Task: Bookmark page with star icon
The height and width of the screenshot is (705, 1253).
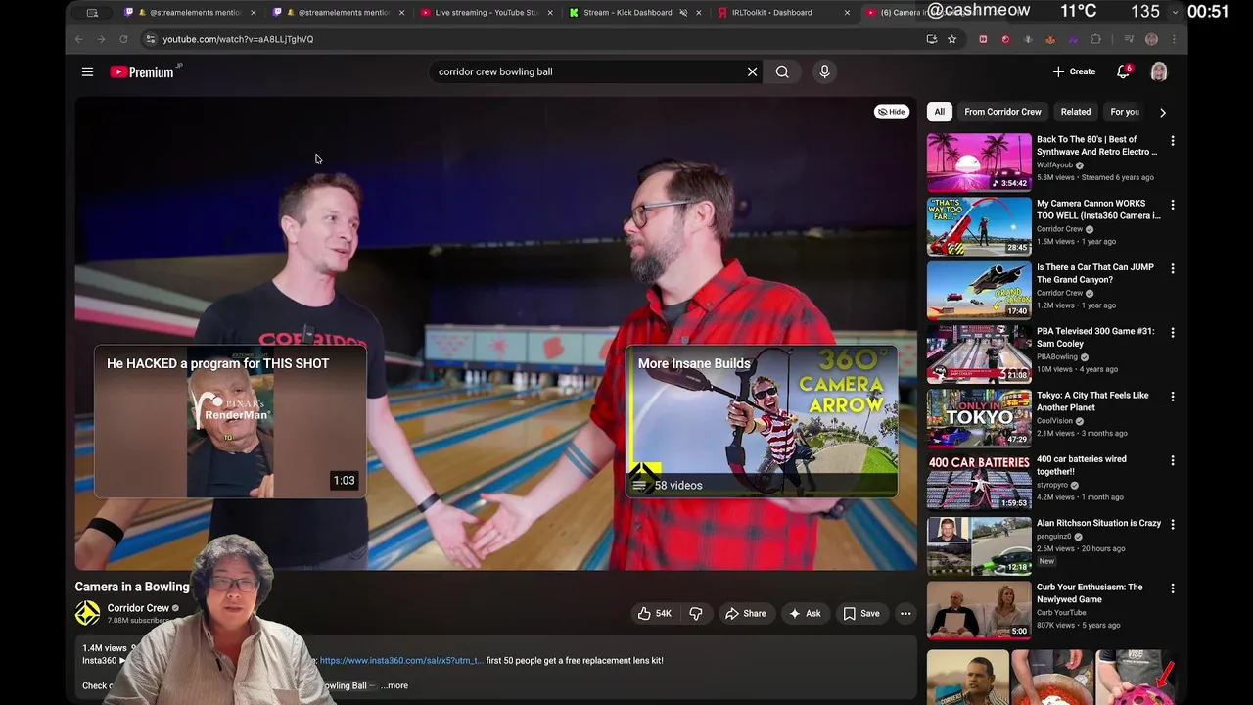Action: [x=951, y=39]
